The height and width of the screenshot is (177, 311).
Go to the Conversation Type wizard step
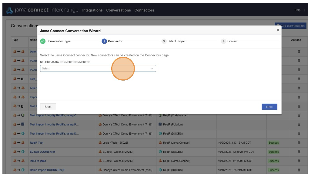point(55,41)
